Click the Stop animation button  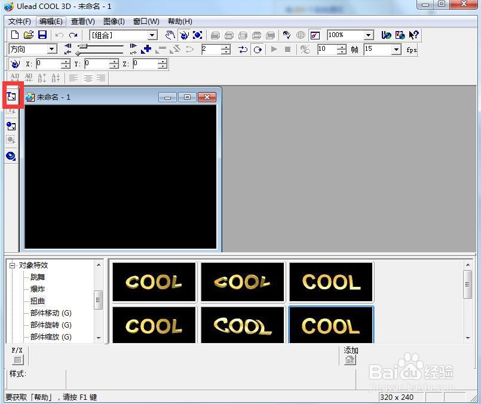click(x=288, y=49)
